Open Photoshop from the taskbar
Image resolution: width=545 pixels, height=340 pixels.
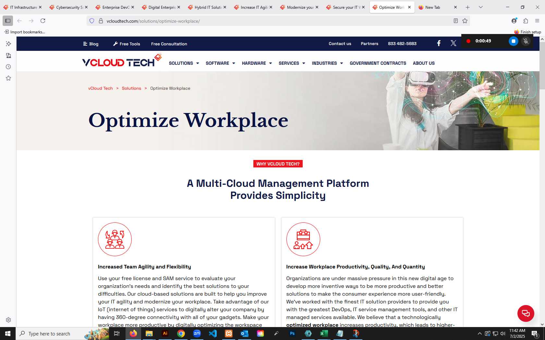coord(292,334)
